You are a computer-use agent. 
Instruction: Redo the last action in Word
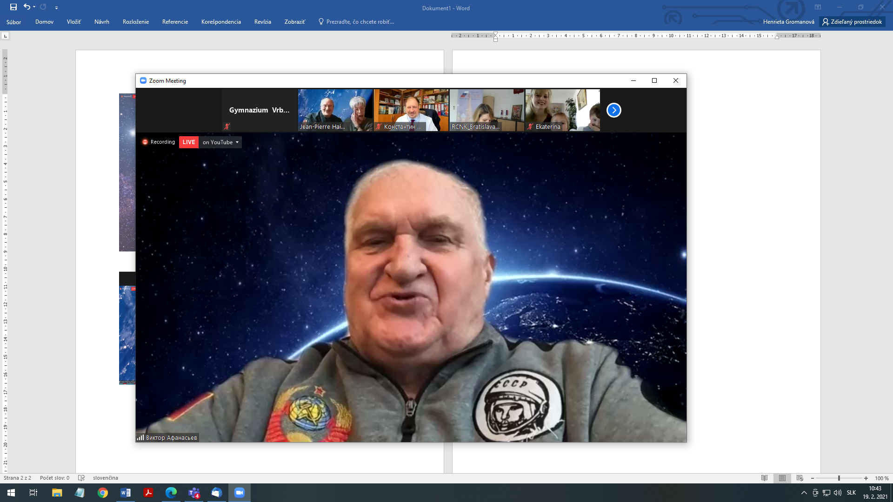click(43, 7)
